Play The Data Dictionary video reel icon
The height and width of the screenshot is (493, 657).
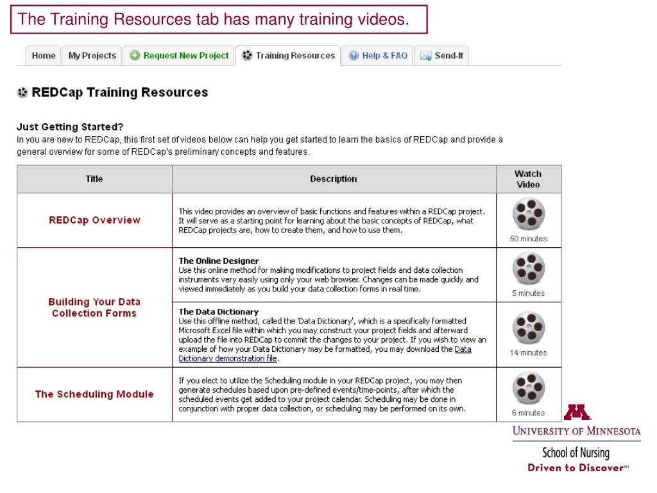click(529, 328)
